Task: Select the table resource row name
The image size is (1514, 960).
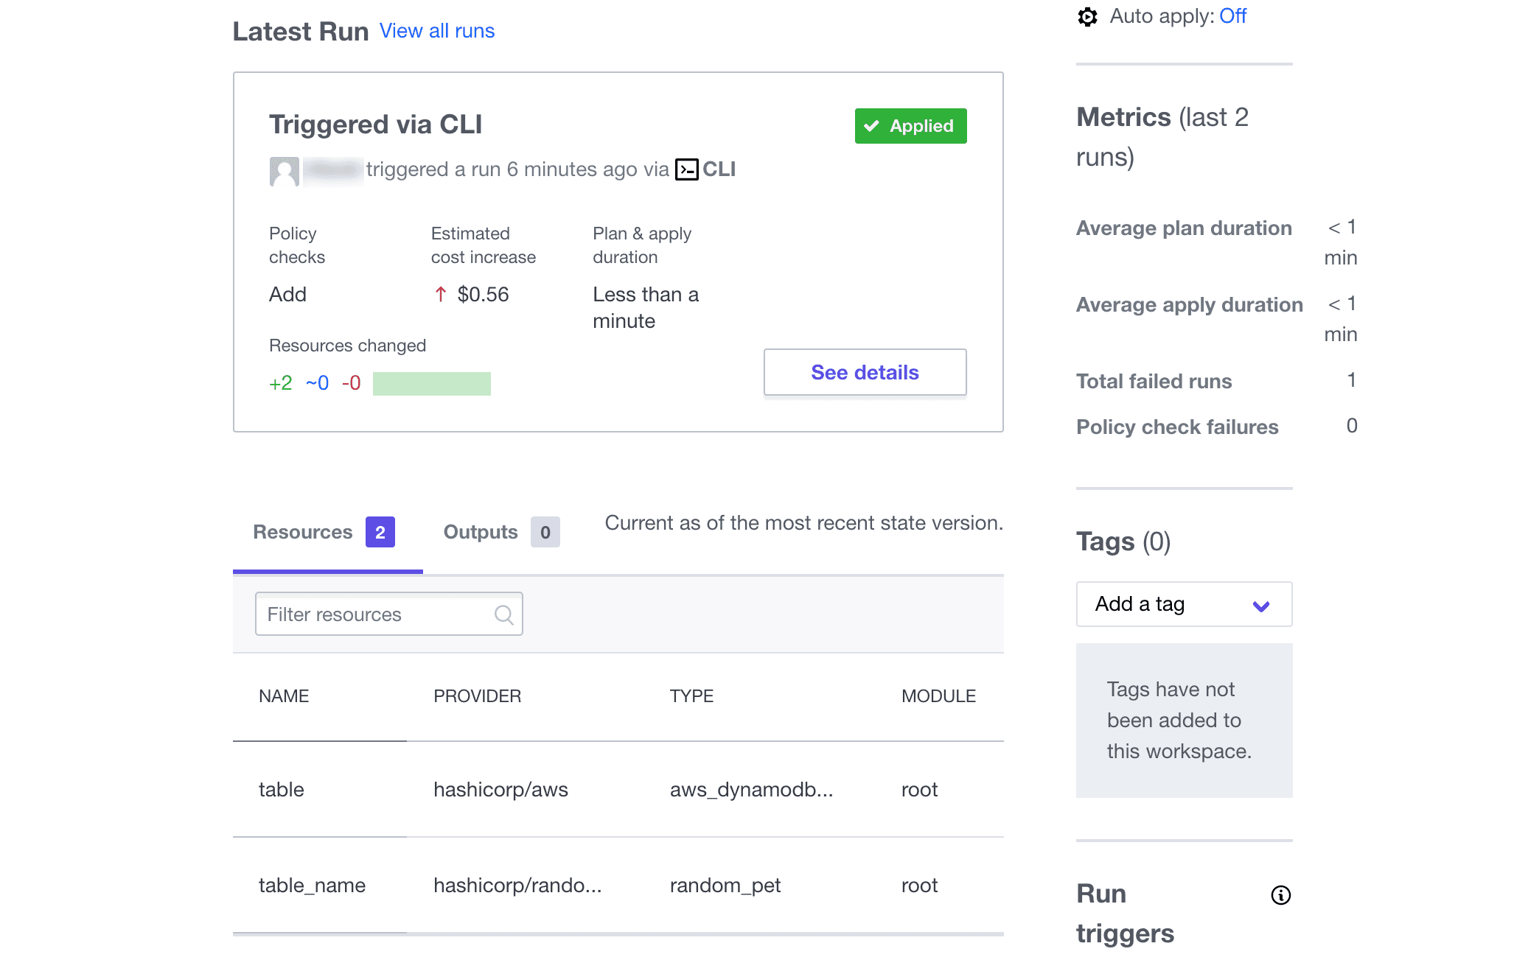Action: (282, 790)
